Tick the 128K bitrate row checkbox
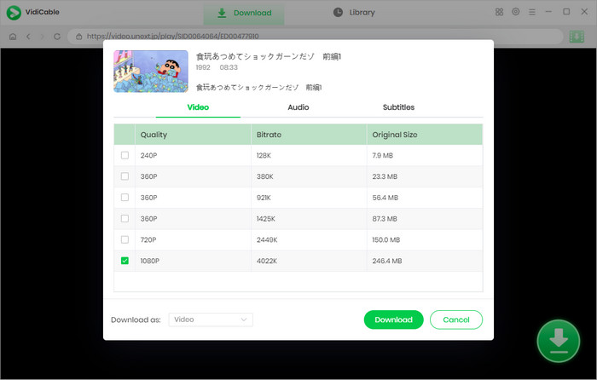 pos(125,156)
